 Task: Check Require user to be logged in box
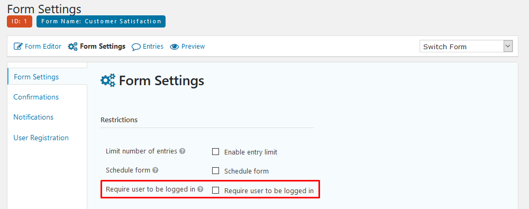(x=216, y=190)
